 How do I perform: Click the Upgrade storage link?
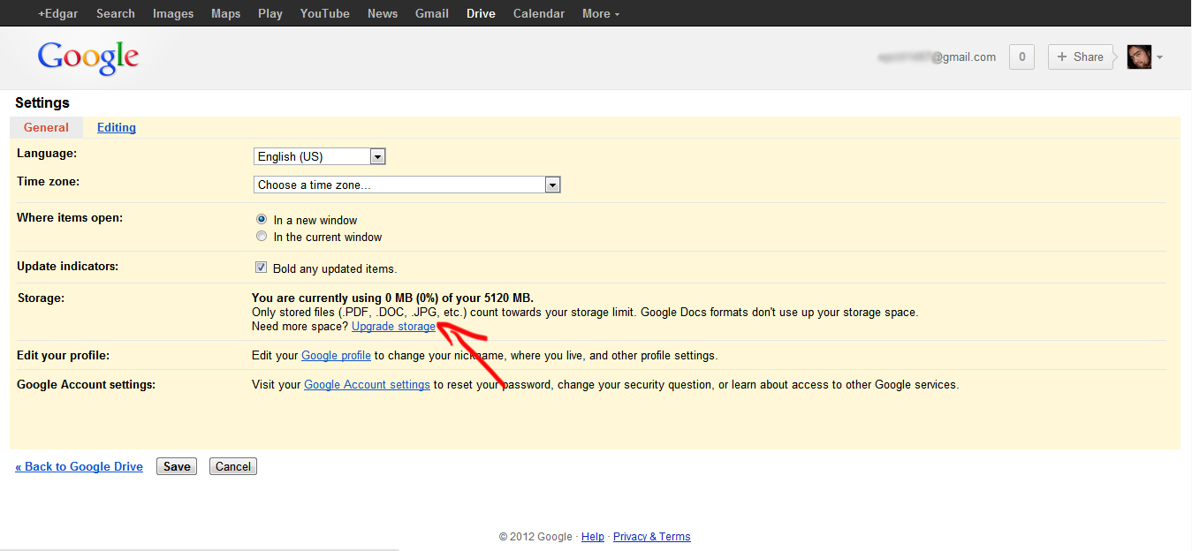393,326
